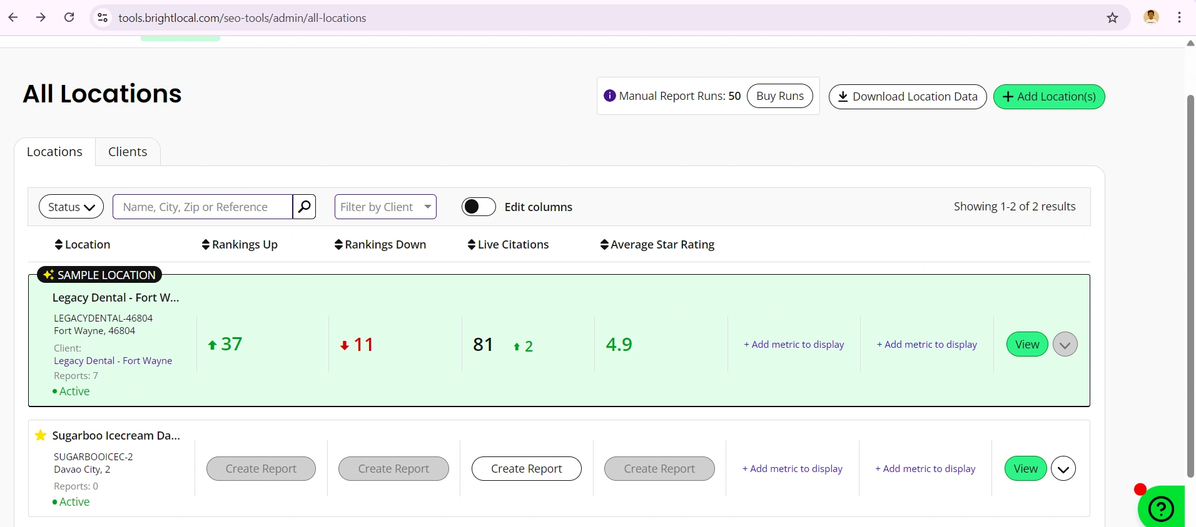Click the Sugarboo Icecream Da... title
Screen dimensions: 1196x527
(x=116, y=436)
